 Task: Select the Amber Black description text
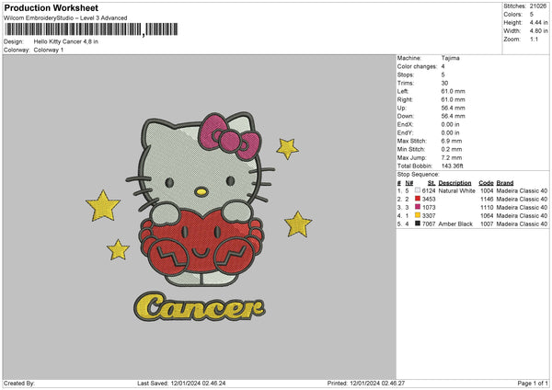pos(455,224)
